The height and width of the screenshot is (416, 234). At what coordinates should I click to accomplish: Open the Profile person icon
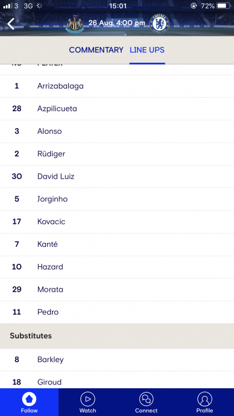click(x=205, y=399)
